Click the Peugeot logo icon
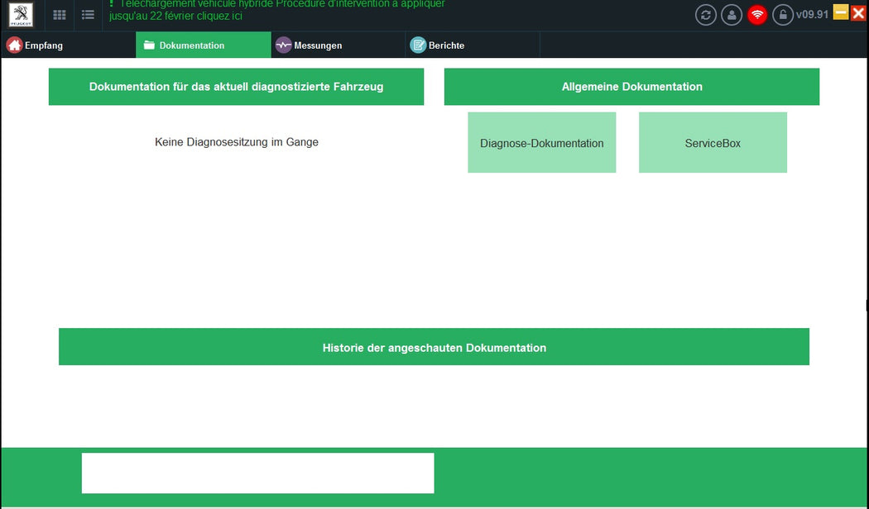Viewport: 869px width, 509px height. point(20,14)
